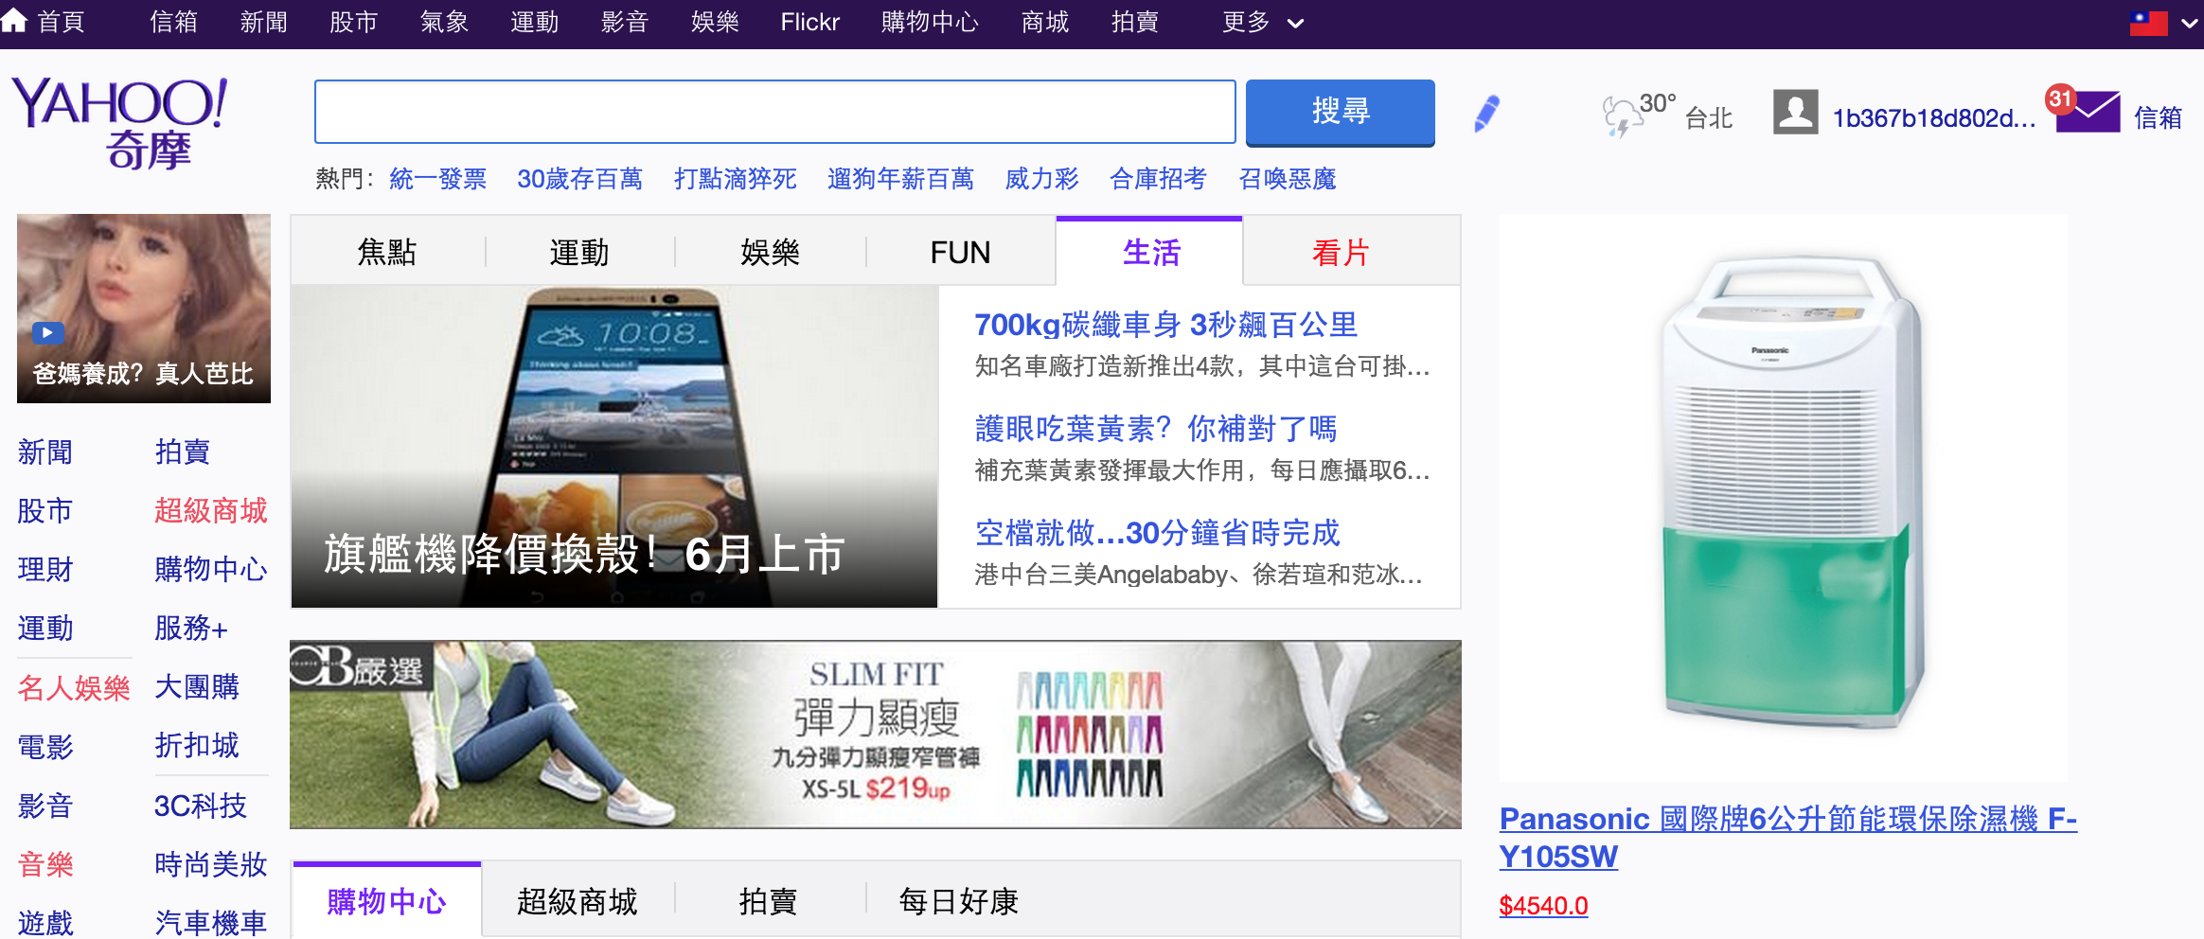Click the $4540.0 price link
The image size is (2204, 939).
[1543, 906]
